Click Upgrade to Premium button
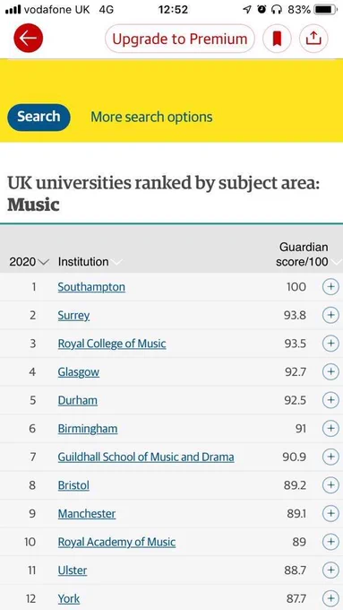Screen dimensions: 343x610 180,39
